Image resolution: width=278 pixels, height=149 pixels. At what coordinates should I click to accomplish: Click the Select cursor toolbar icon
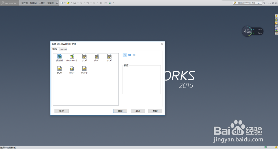pos(94,3)
